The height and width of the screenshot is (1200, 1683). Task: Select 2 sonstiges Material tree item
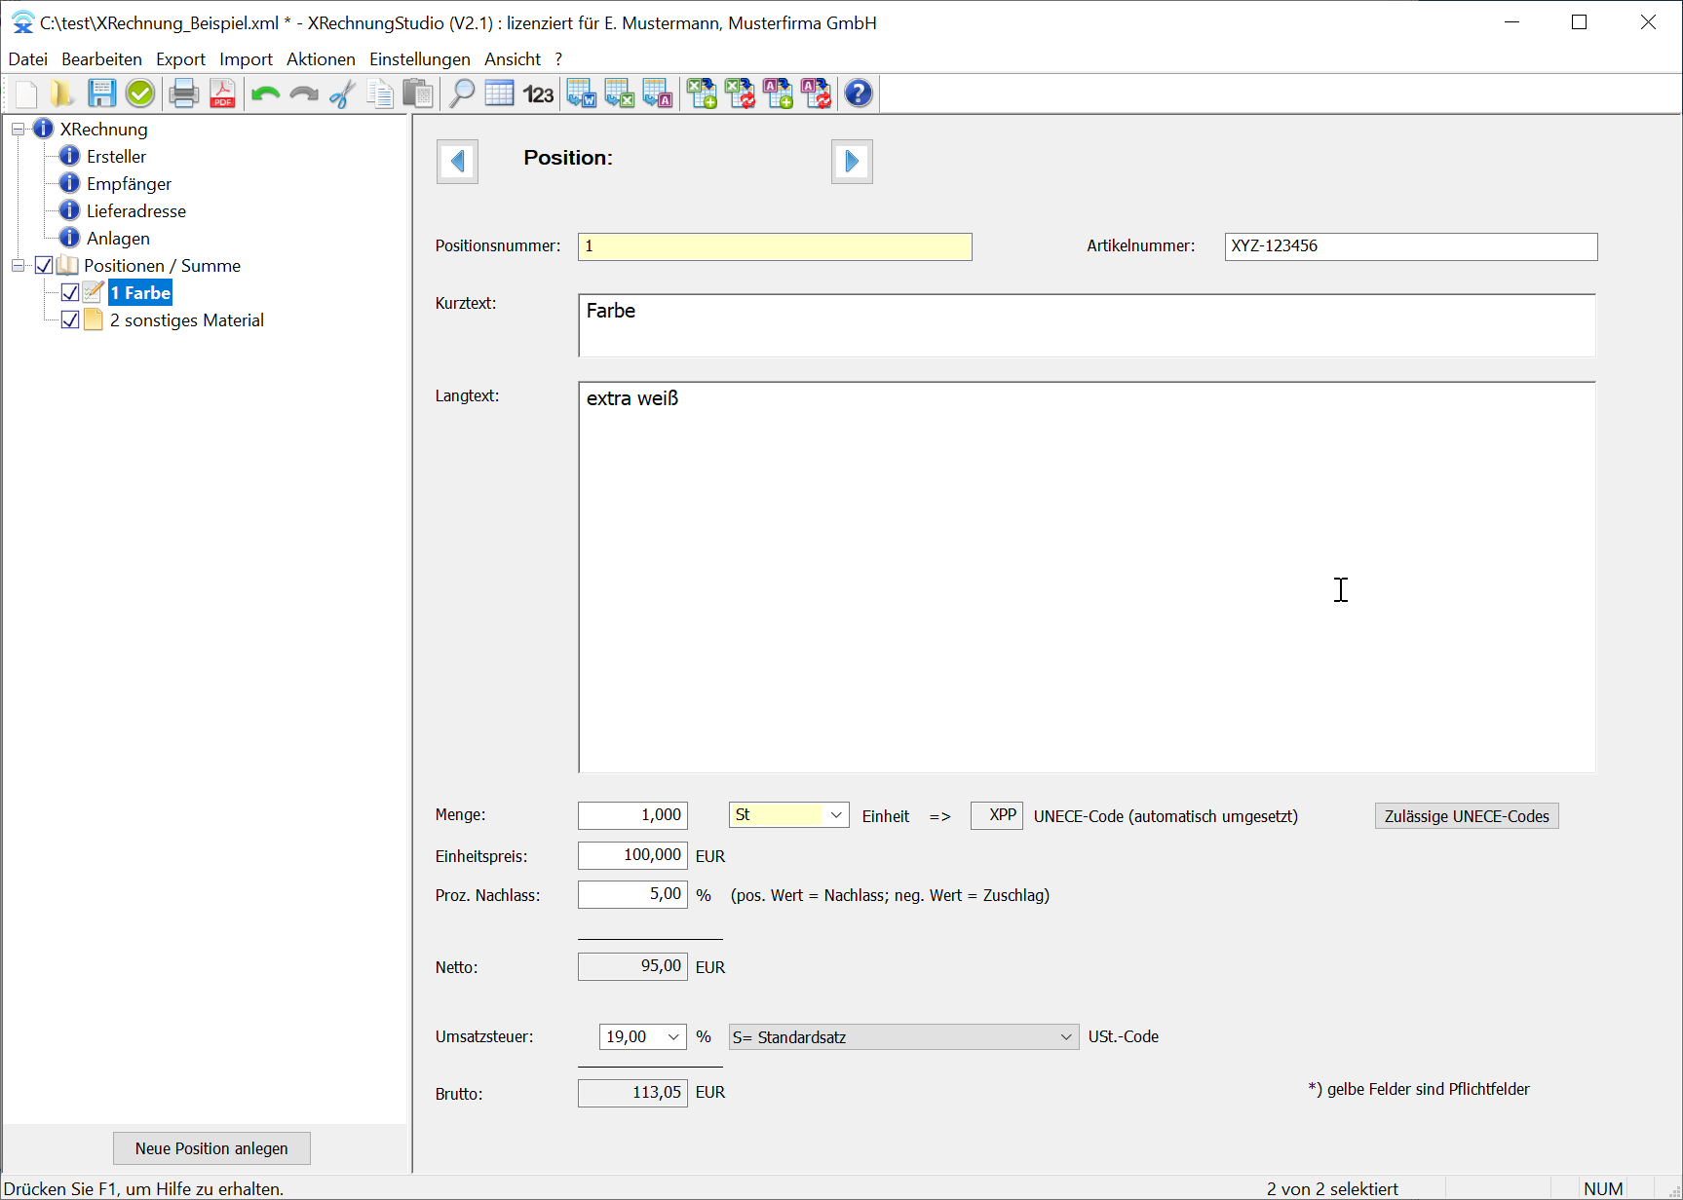pyautogui.click(x=187, y=319)
